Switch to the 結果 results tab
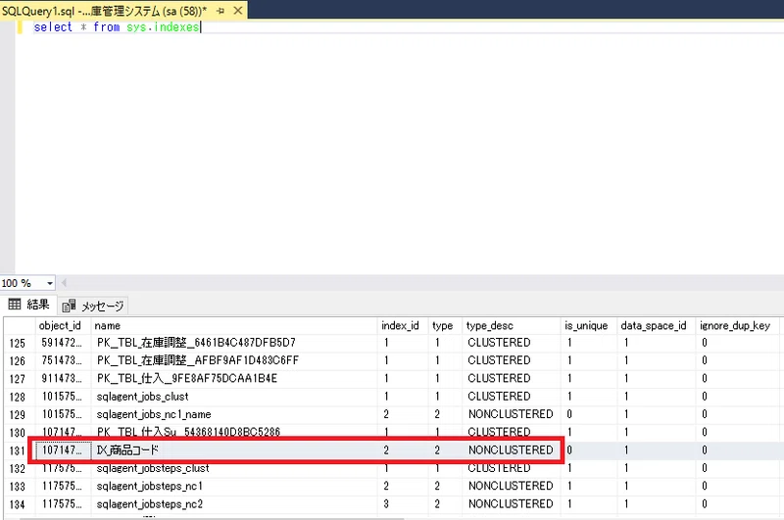This screenshot has height=520, width=784. (x=29, y=305)
